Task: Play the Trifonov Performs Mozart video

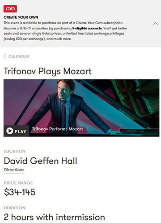Action: (17, 131)
